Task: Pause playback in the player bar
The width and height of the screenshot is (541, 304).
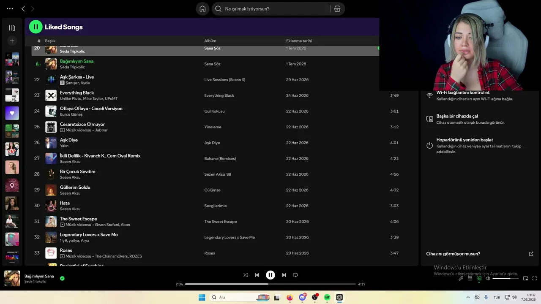Action: (x=270, y=275)
